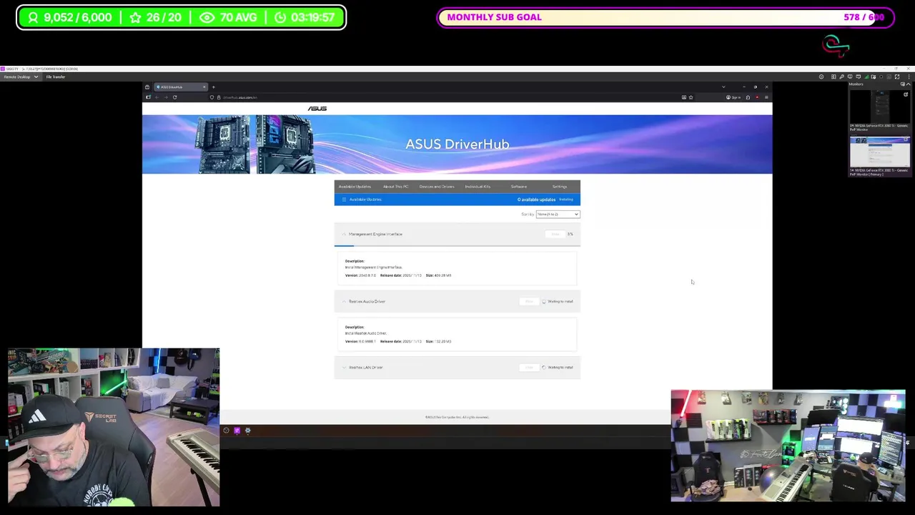
Task: Click the ASUS logo in the page header
Action: point(317,109)
